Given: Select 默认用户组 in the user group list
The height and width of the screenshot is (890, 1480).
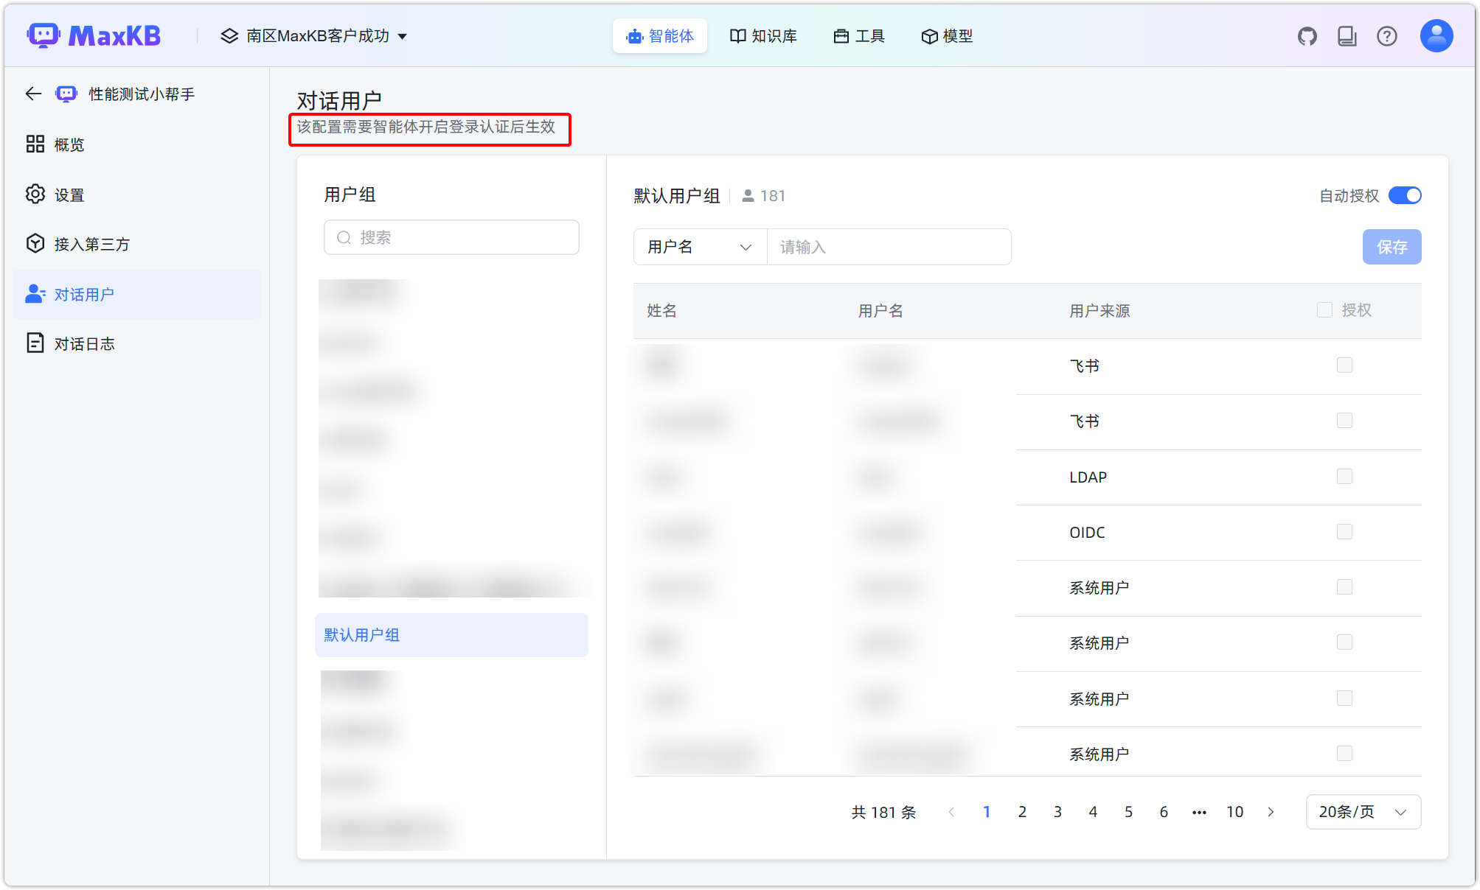Looking at the screenshot, I should point(361,634).
